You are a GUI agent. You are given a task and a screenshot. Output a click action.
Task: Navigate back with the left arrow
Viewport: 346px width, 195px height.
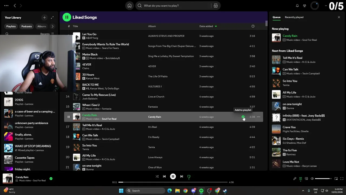15,5
